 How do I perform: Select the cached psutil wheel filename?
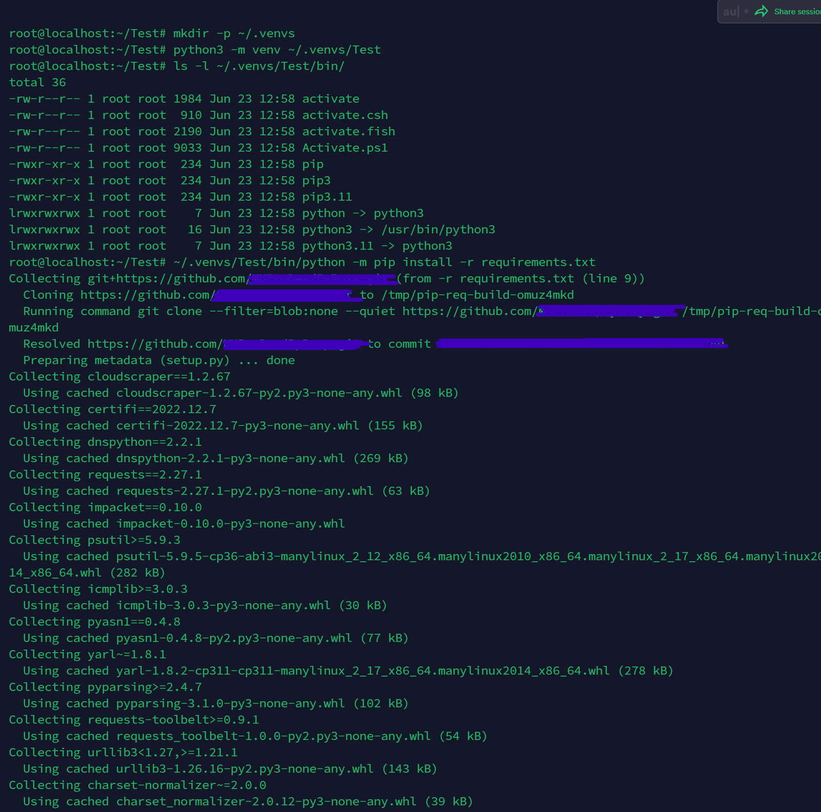point(358,556)
